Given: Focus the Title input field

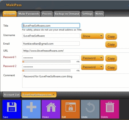Looking at the screenshot, I should (51, 25).
